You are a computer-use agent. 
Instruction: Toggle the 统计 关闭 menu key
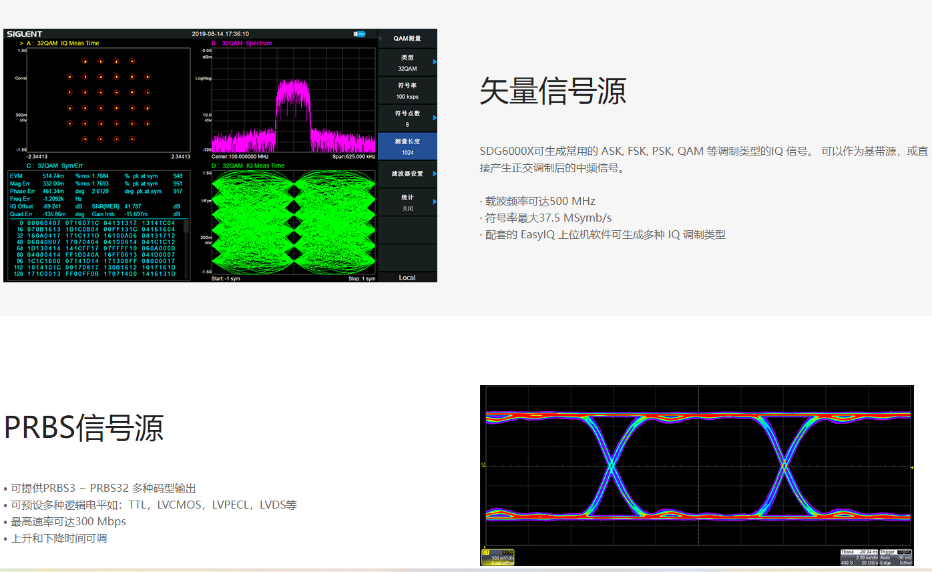(407, 202)
